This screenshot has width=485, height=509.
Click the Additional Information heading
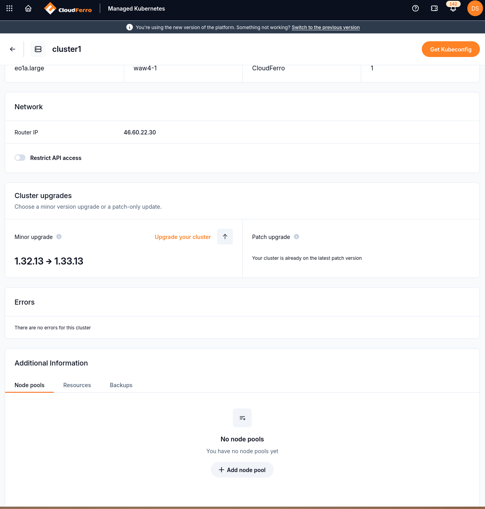(51, 363)
